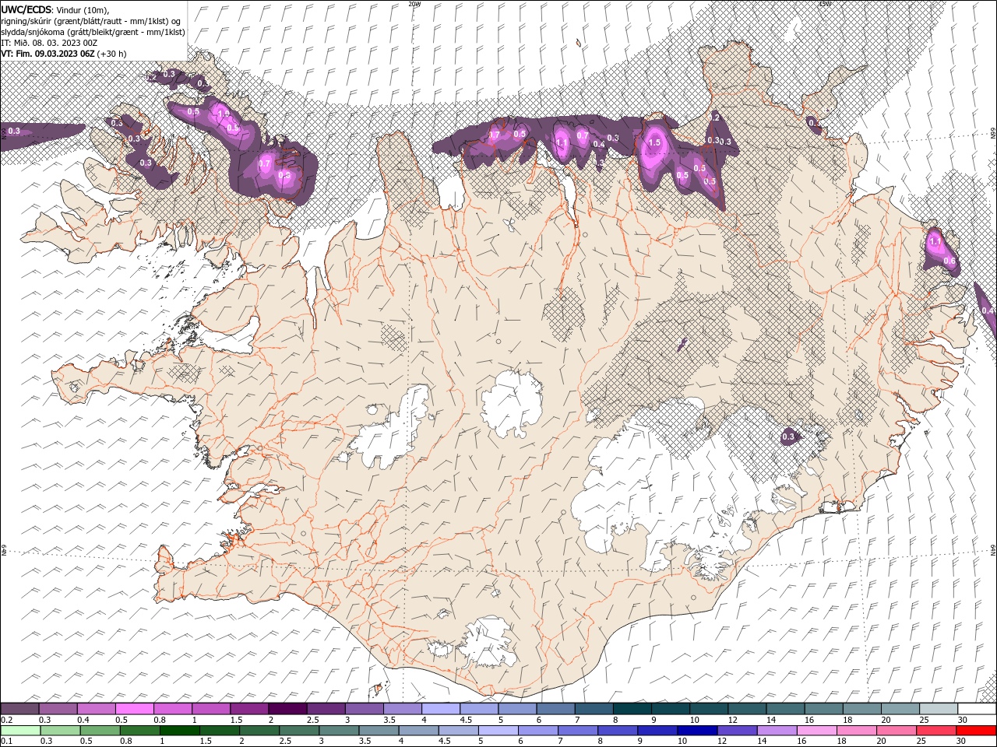
Task: Select the white 30 snow swatch
Action: coord(977,709)
